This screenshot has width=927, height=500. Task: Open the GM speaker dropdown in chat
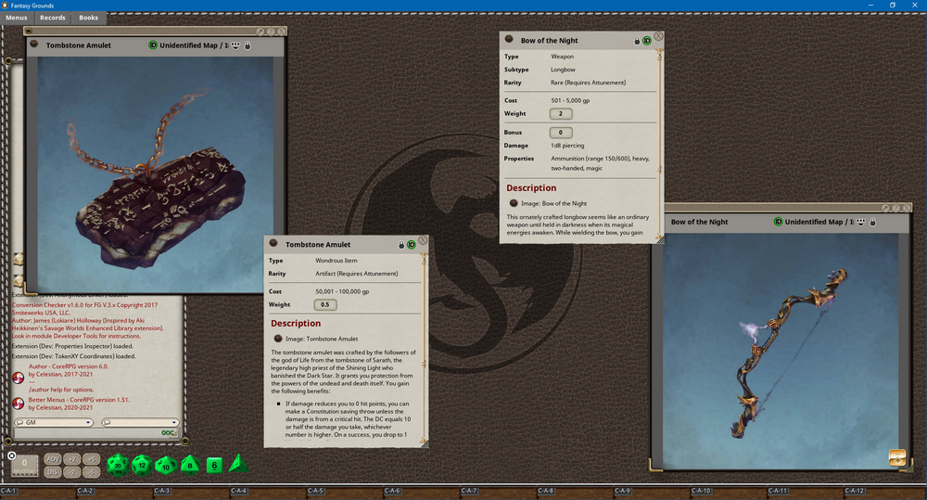(55, 422)
